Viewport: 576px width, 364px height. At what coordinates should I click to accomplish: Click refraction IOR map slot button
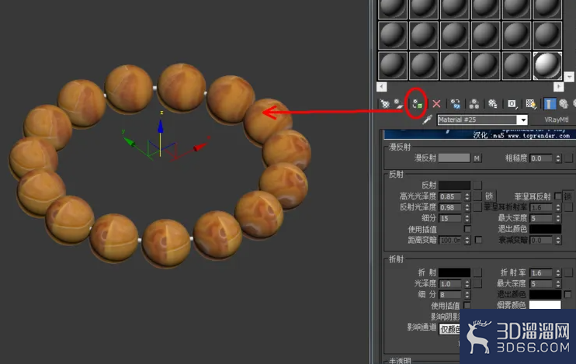[569, 272]
